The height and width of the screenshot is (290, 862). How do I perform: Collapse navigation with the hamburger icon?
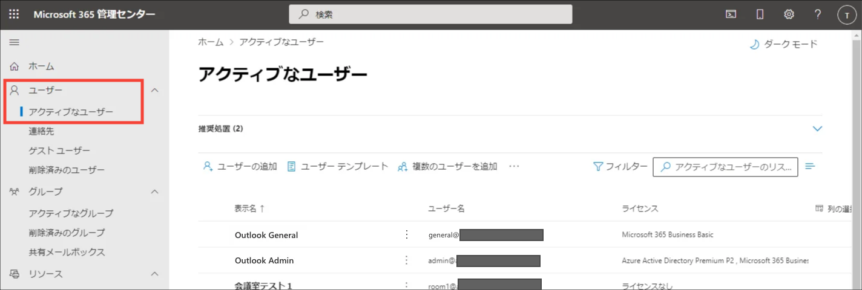14,42
